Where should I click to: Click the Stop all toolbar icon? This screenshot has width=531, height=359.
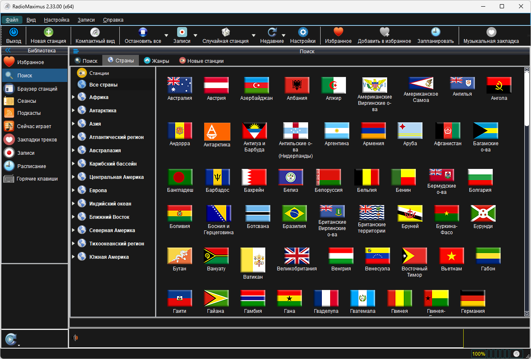(143, 32)
